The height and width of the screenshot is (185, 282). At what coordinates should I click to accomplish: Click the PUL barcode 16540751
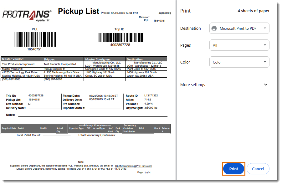tap(35, 39)
